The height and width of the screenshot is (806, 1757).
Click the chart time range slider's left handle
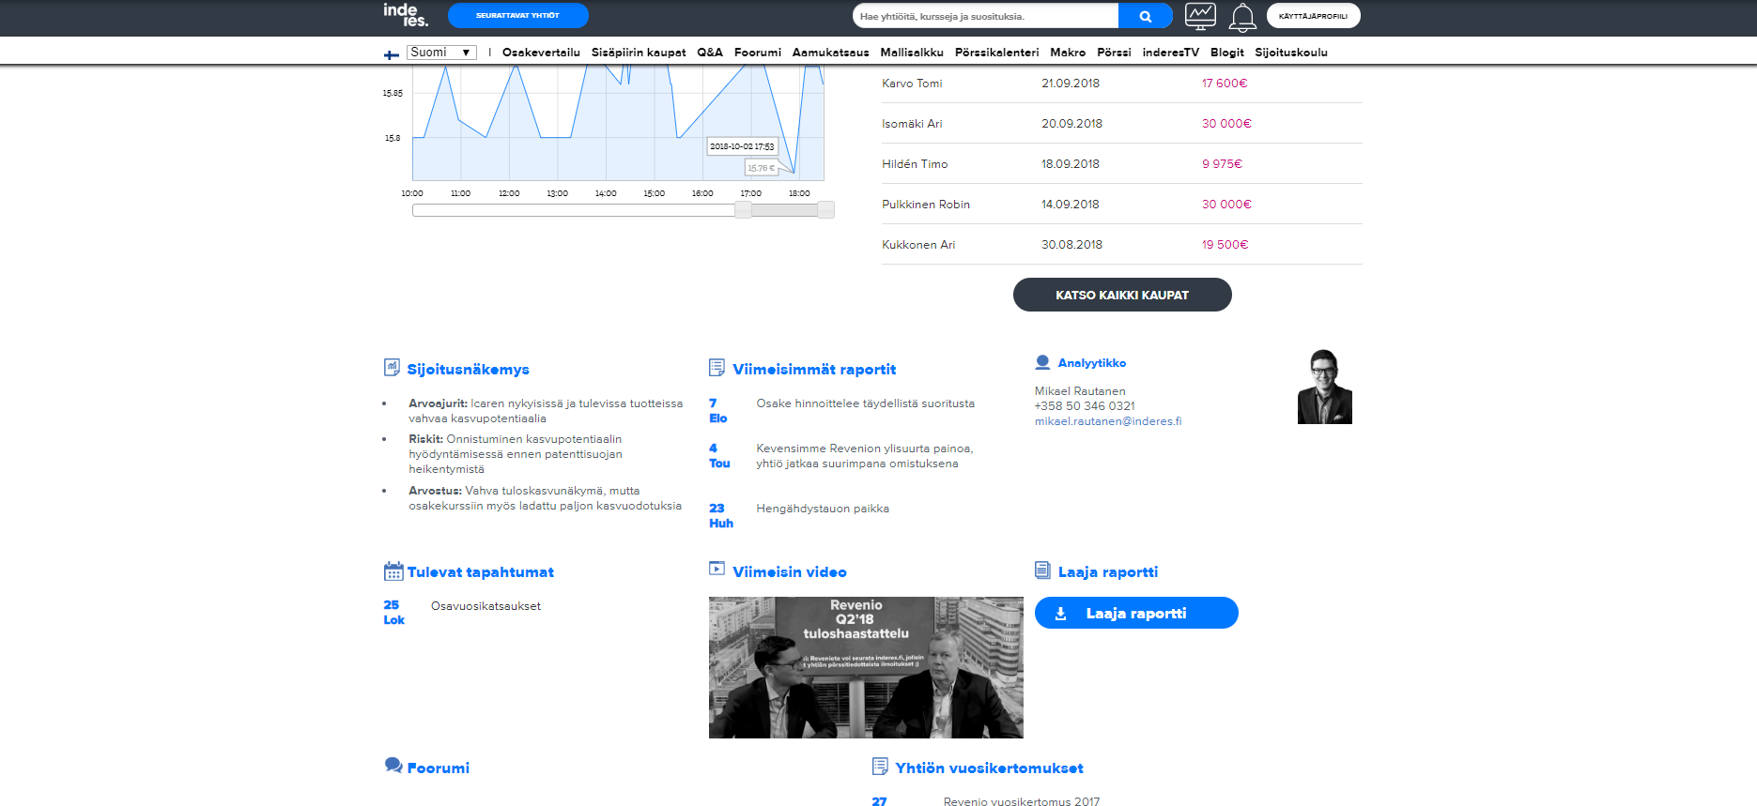(743, 210)
